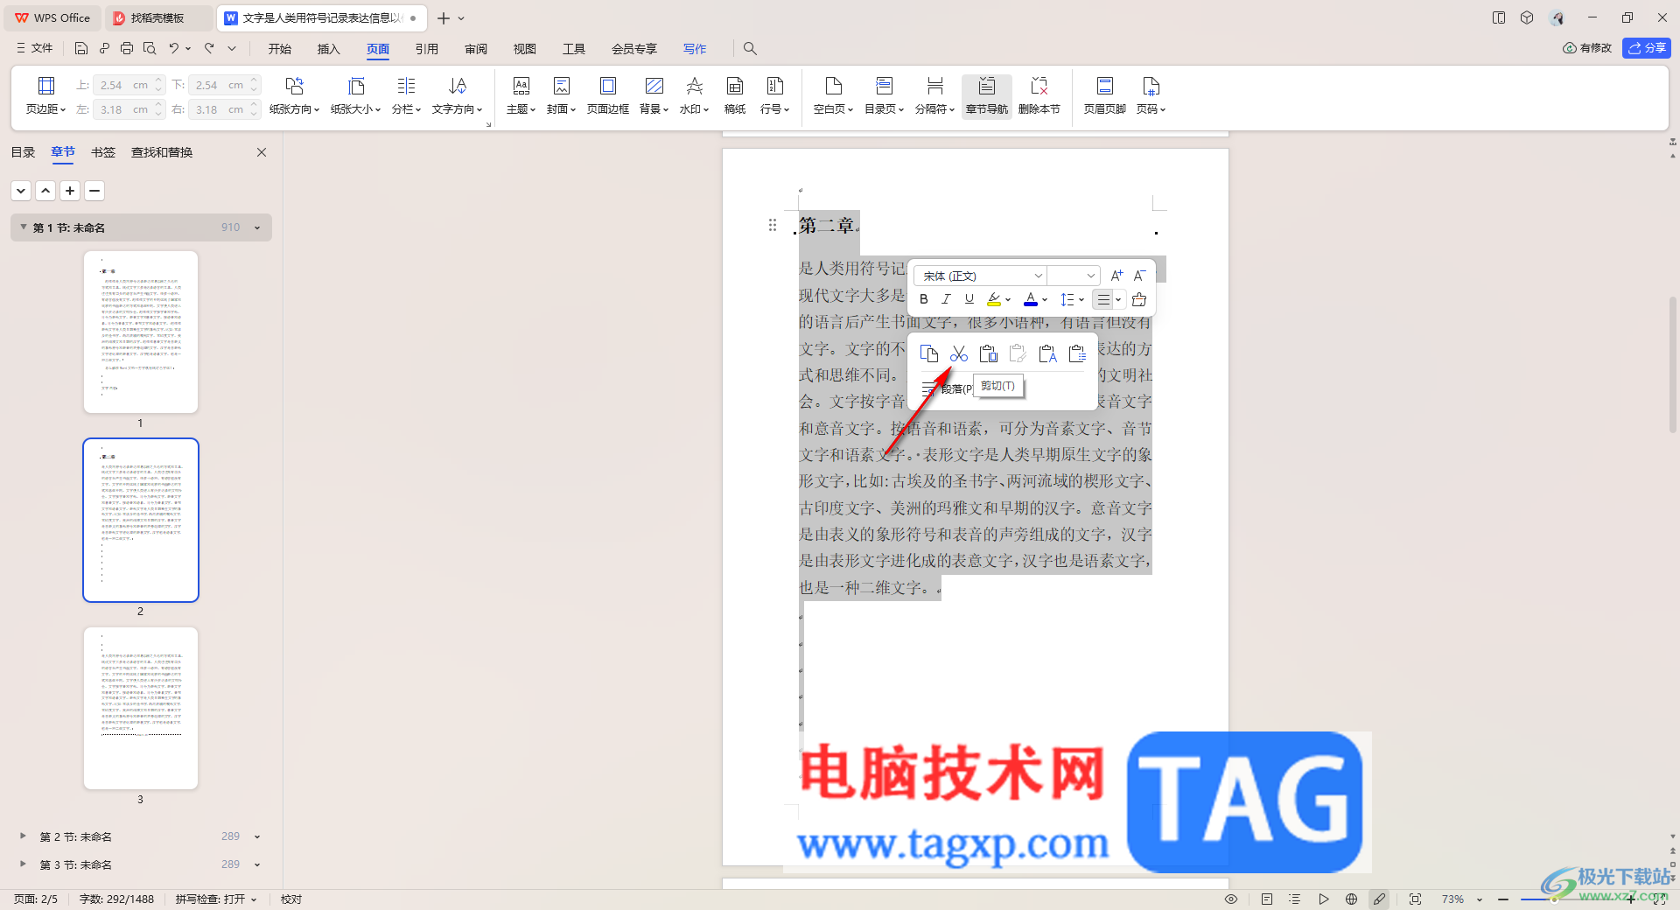
Task: Open 查找和替换 tab in navigation pane
Action: [162, 152]
